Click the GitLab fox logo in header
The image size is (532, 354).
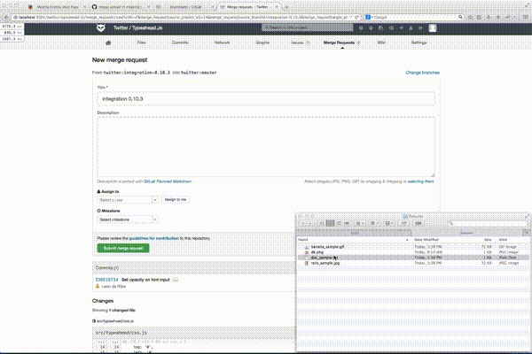[x=100, y=28]
